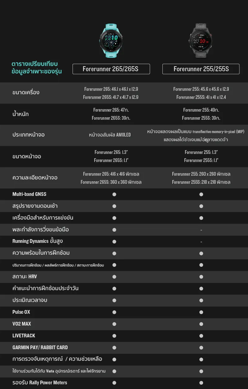Click Running Dynamics dot under Forerunner 265

pyautogui.click(x=114, y=242)
